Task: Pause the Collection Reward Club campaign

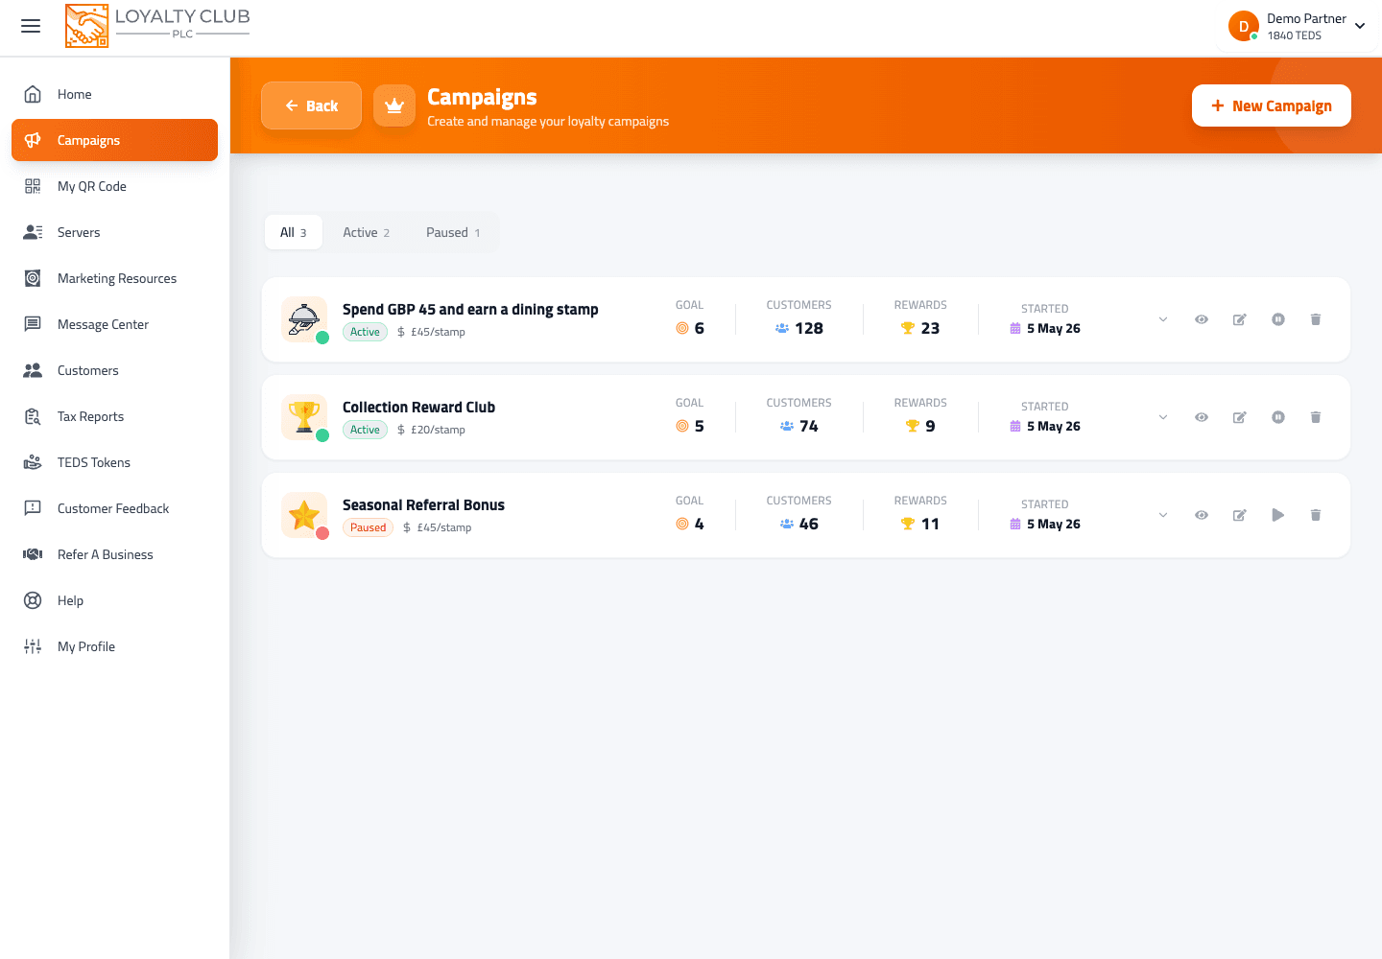Action: tap(1278, 417)
